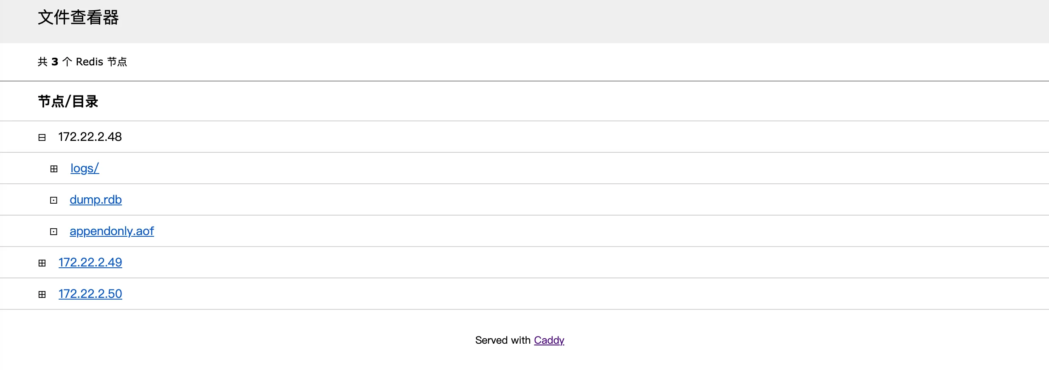Click the 172.22.2.48 node label

click(90, 137)
